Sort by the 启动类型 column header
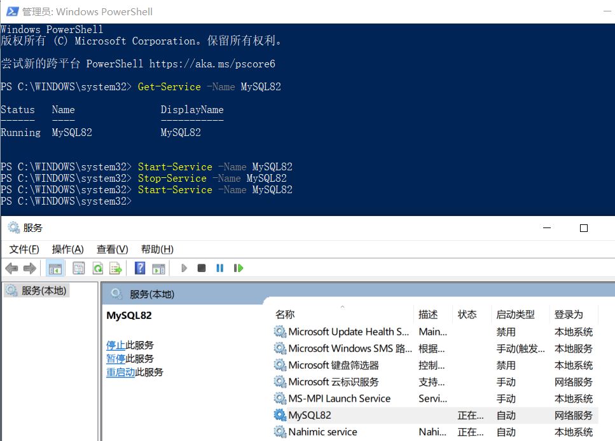The width and height of the screenshot is (615, 441). point(515,315)
